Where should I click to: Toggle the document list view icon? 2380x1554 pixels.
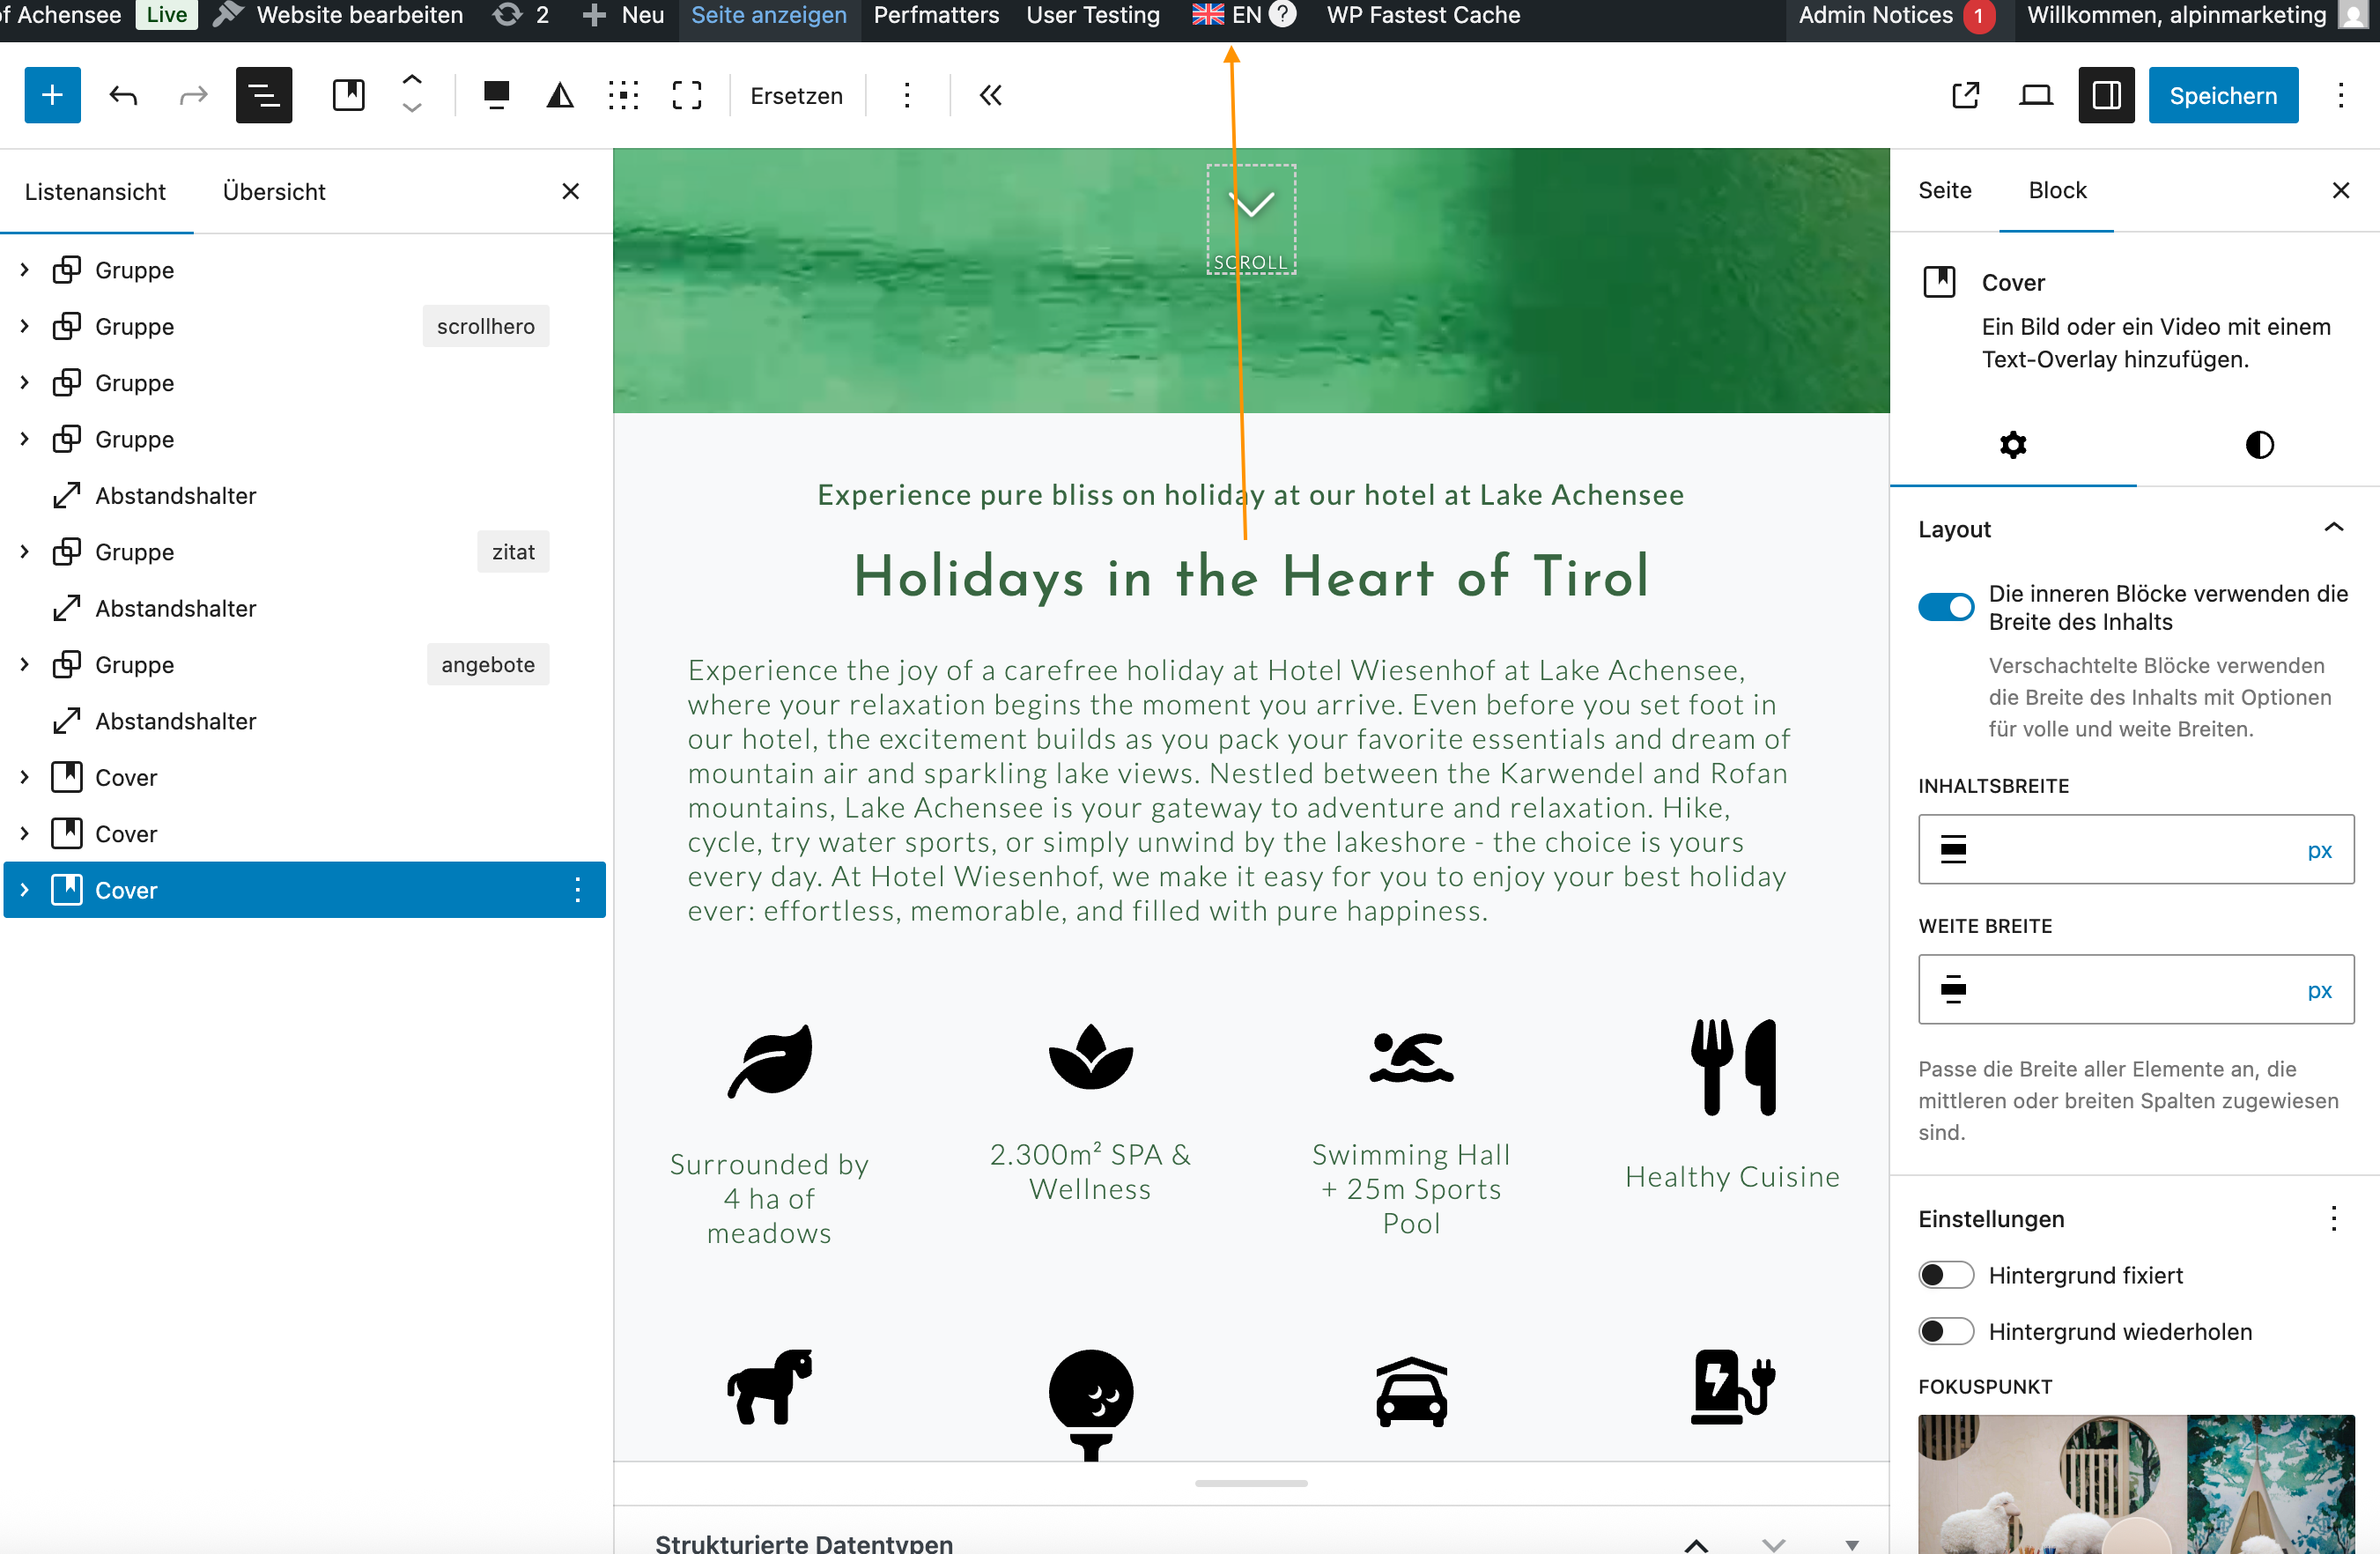(263, 95)
